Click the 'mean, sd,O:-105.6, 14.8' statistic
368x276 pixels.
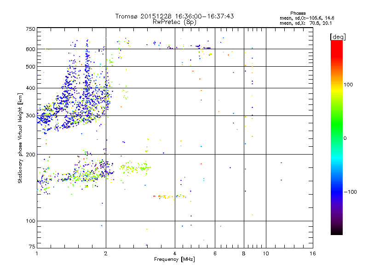pyautogui.click(x=307, y=18)
